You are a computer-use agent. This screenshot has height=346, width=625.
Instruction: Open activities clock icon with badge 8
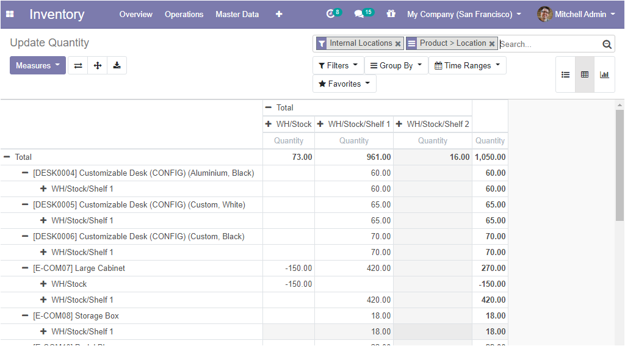click(x=334, y=14)
